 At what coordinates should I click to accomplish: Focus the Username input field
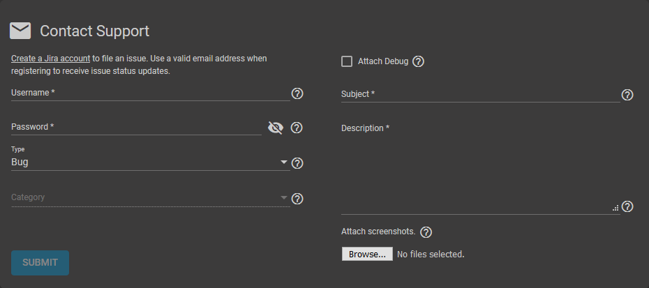(x=151, y=93)
